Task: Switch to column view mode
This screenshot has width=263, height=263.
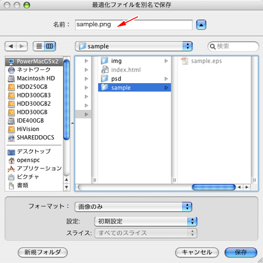Action: click(x=50, y=46)
